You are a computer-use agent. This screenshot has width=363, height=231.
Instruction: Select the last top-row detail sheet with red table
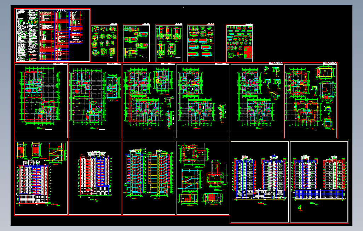pyautogui.click(x=240, y=43)
